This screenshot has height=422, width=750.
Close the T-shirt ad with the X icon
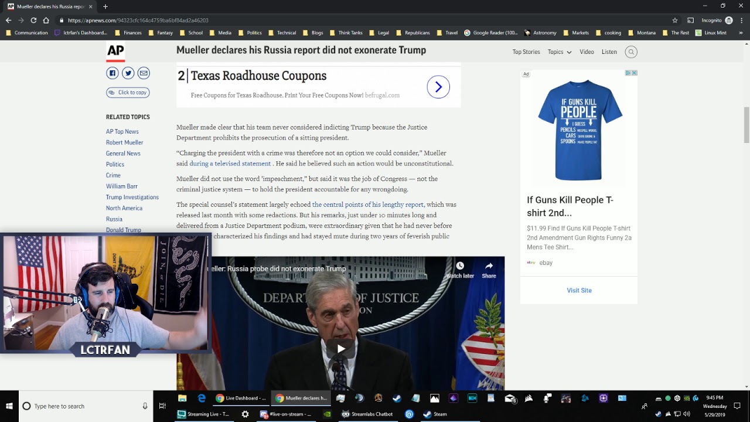coord(634,73)
